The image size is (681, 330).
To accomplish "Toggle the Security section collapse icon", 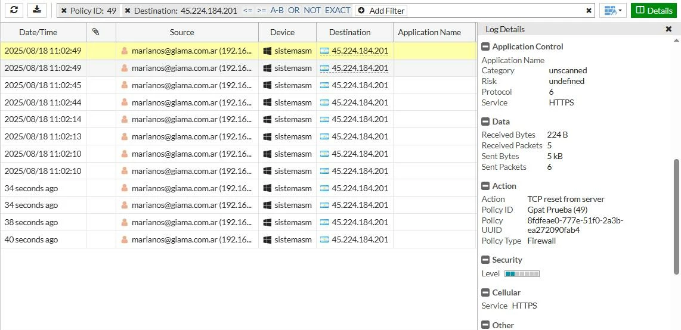I will click(x=485, y=260).
